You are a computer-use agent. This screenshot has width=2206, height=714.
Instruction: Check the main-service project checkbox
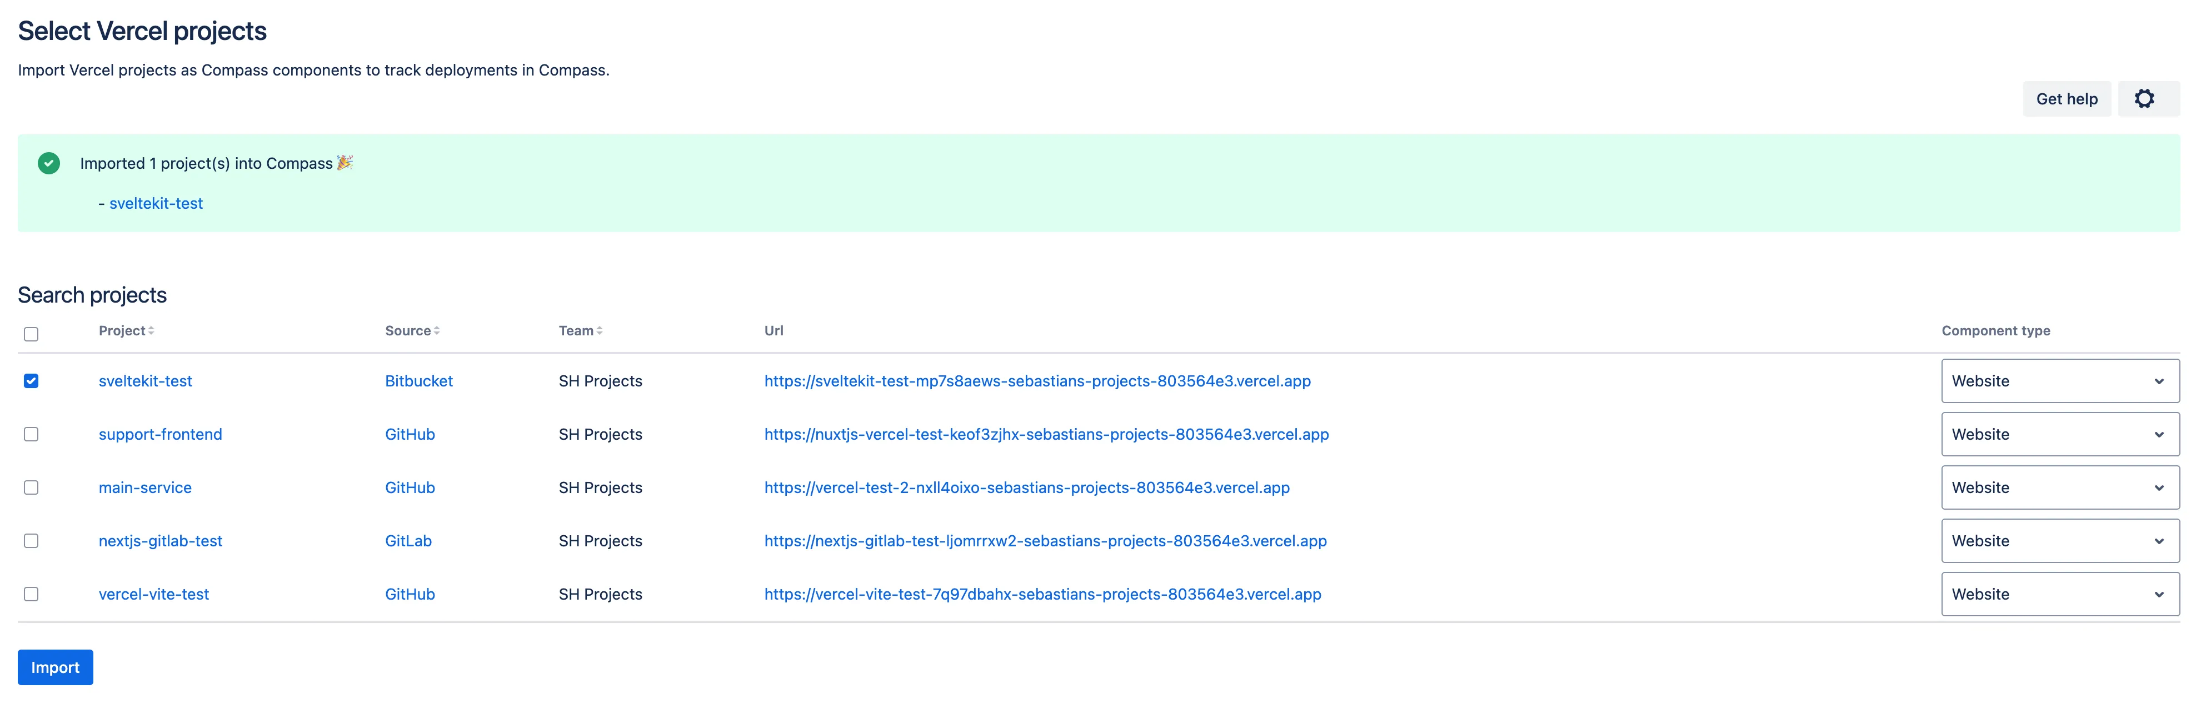coord(31,487)
